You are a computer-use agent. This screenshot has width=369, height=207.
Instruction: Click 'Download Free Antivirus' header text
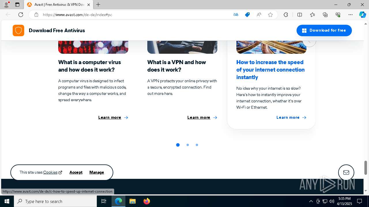pyautogui.click(x=57, y=30)
